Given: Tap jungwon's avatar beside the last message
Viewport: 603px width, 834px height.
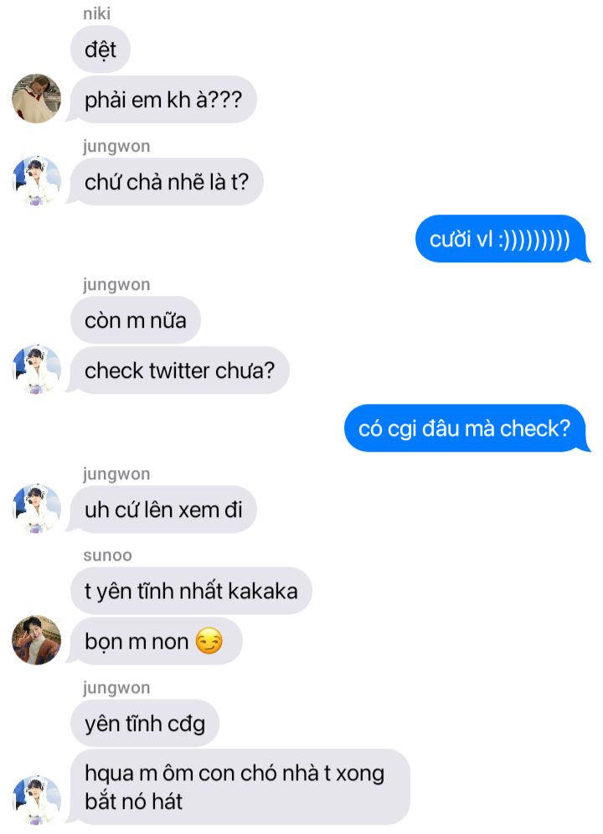Looking at the screenshot, I should pyautogui.click(x=36, y=800).
